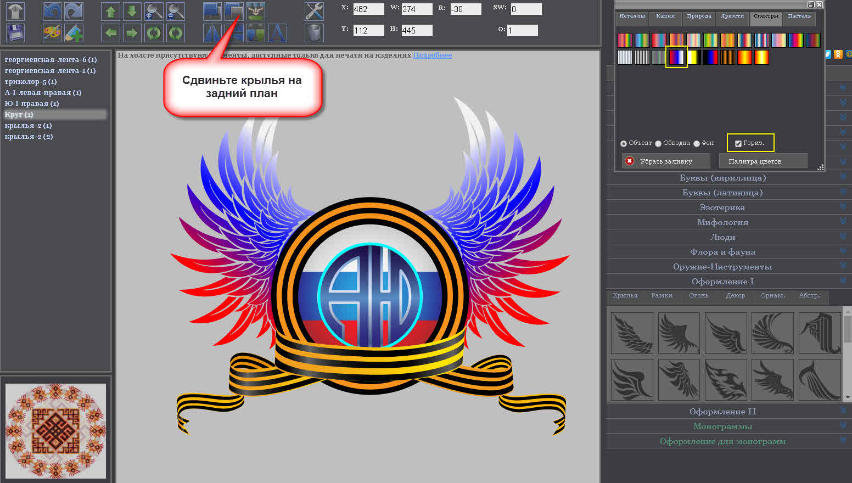Select the Фон radio button
The height and width of the screenshot is (483, 852).
pos(697,143)
